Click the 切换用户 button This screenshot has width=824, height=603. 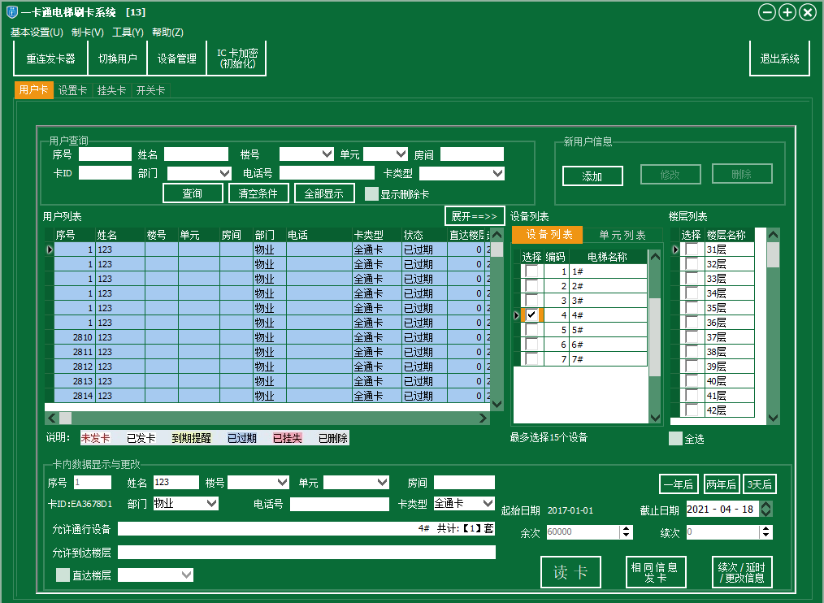tap(118, 59)
